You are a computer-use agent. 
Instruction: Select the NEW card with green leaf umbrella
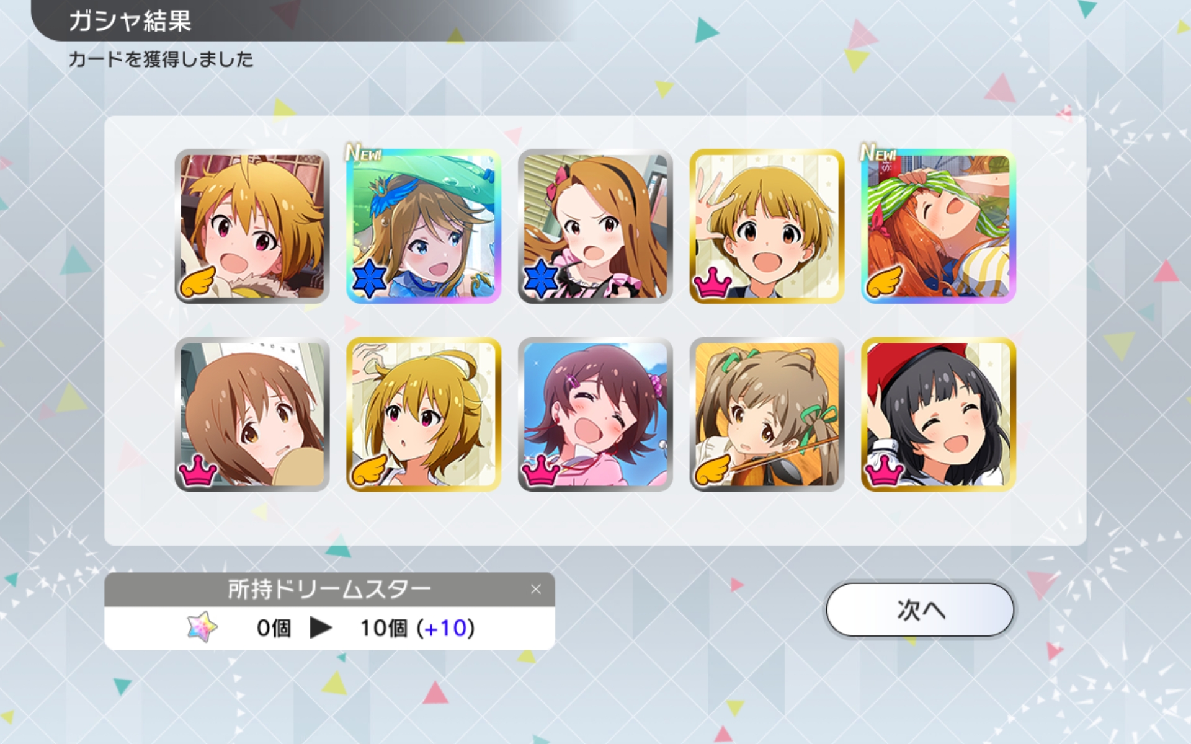point(424,226)
